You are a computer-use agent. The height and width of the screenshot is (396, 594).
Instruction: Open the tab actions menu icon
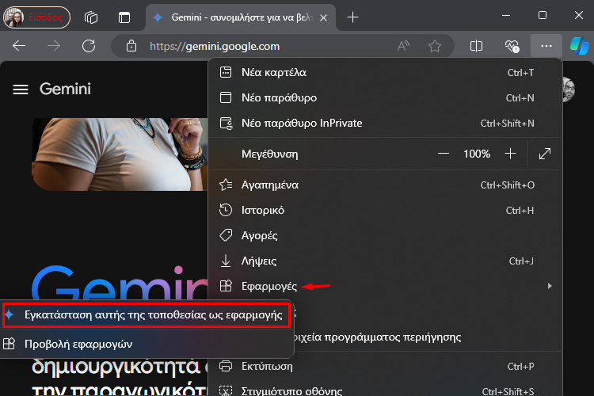124,17
